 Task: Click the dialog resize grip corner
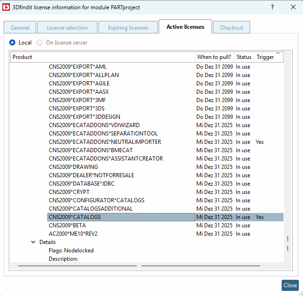pyautogui.click(x=301, y=294)
